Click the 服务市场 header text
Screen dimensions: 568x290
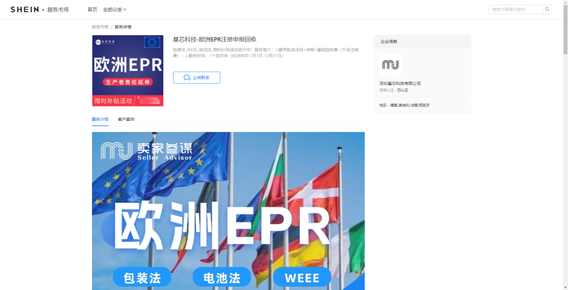[58, 9]
